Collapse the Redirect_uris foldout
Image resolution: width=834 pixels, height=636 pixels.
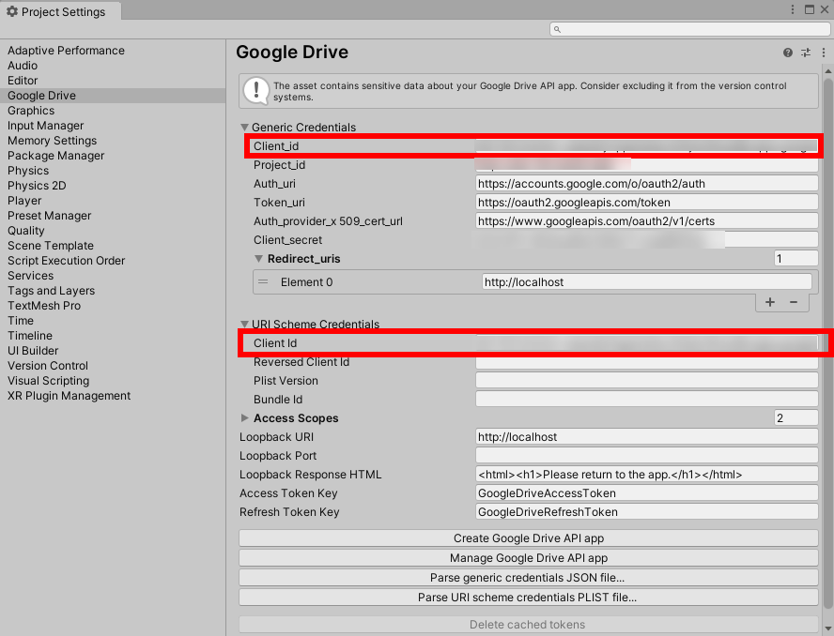click(258, 259)
